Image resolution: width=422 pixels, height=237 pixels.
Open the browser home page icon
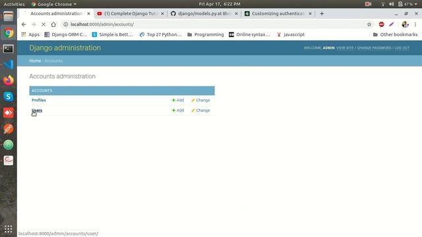[53, 24]
